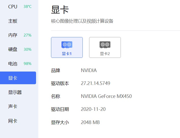Click the driver date 2020-11-20

pos(93,109)
